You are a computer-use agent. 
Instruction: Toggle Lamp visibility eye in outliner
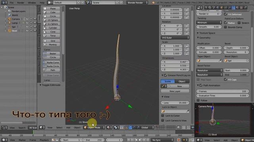coord(27,23)
